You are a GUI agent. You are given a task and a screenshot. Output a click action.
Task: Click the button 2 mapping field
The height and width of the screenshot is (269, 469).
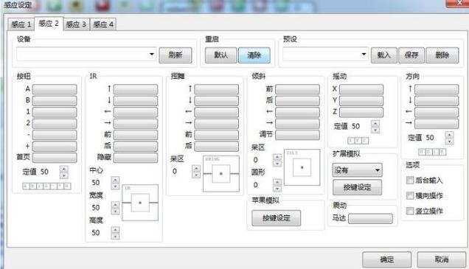point(55,123)
